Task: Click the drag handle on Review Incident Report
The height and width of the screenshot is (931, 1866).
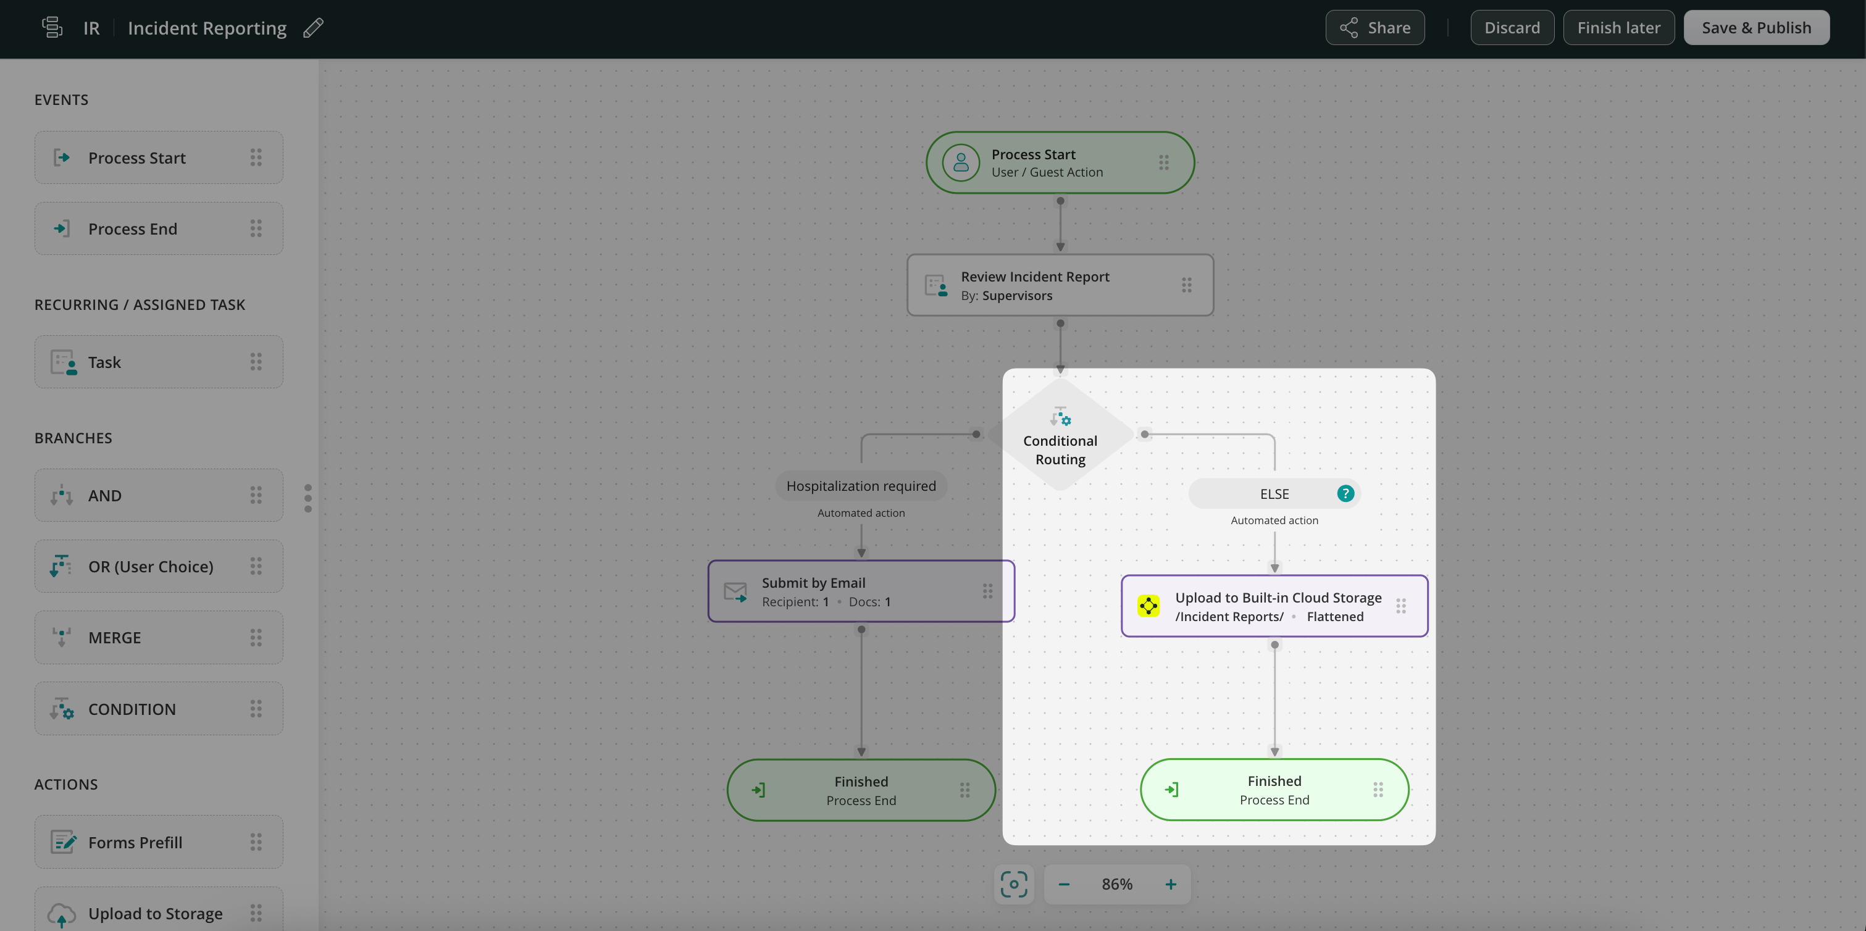Action: [1187, 285]
